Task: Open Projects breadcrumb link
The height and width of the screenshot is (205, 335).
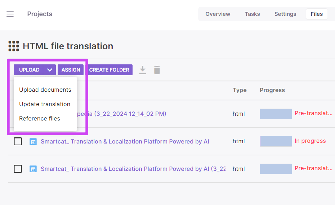Action: coord(40,14)
